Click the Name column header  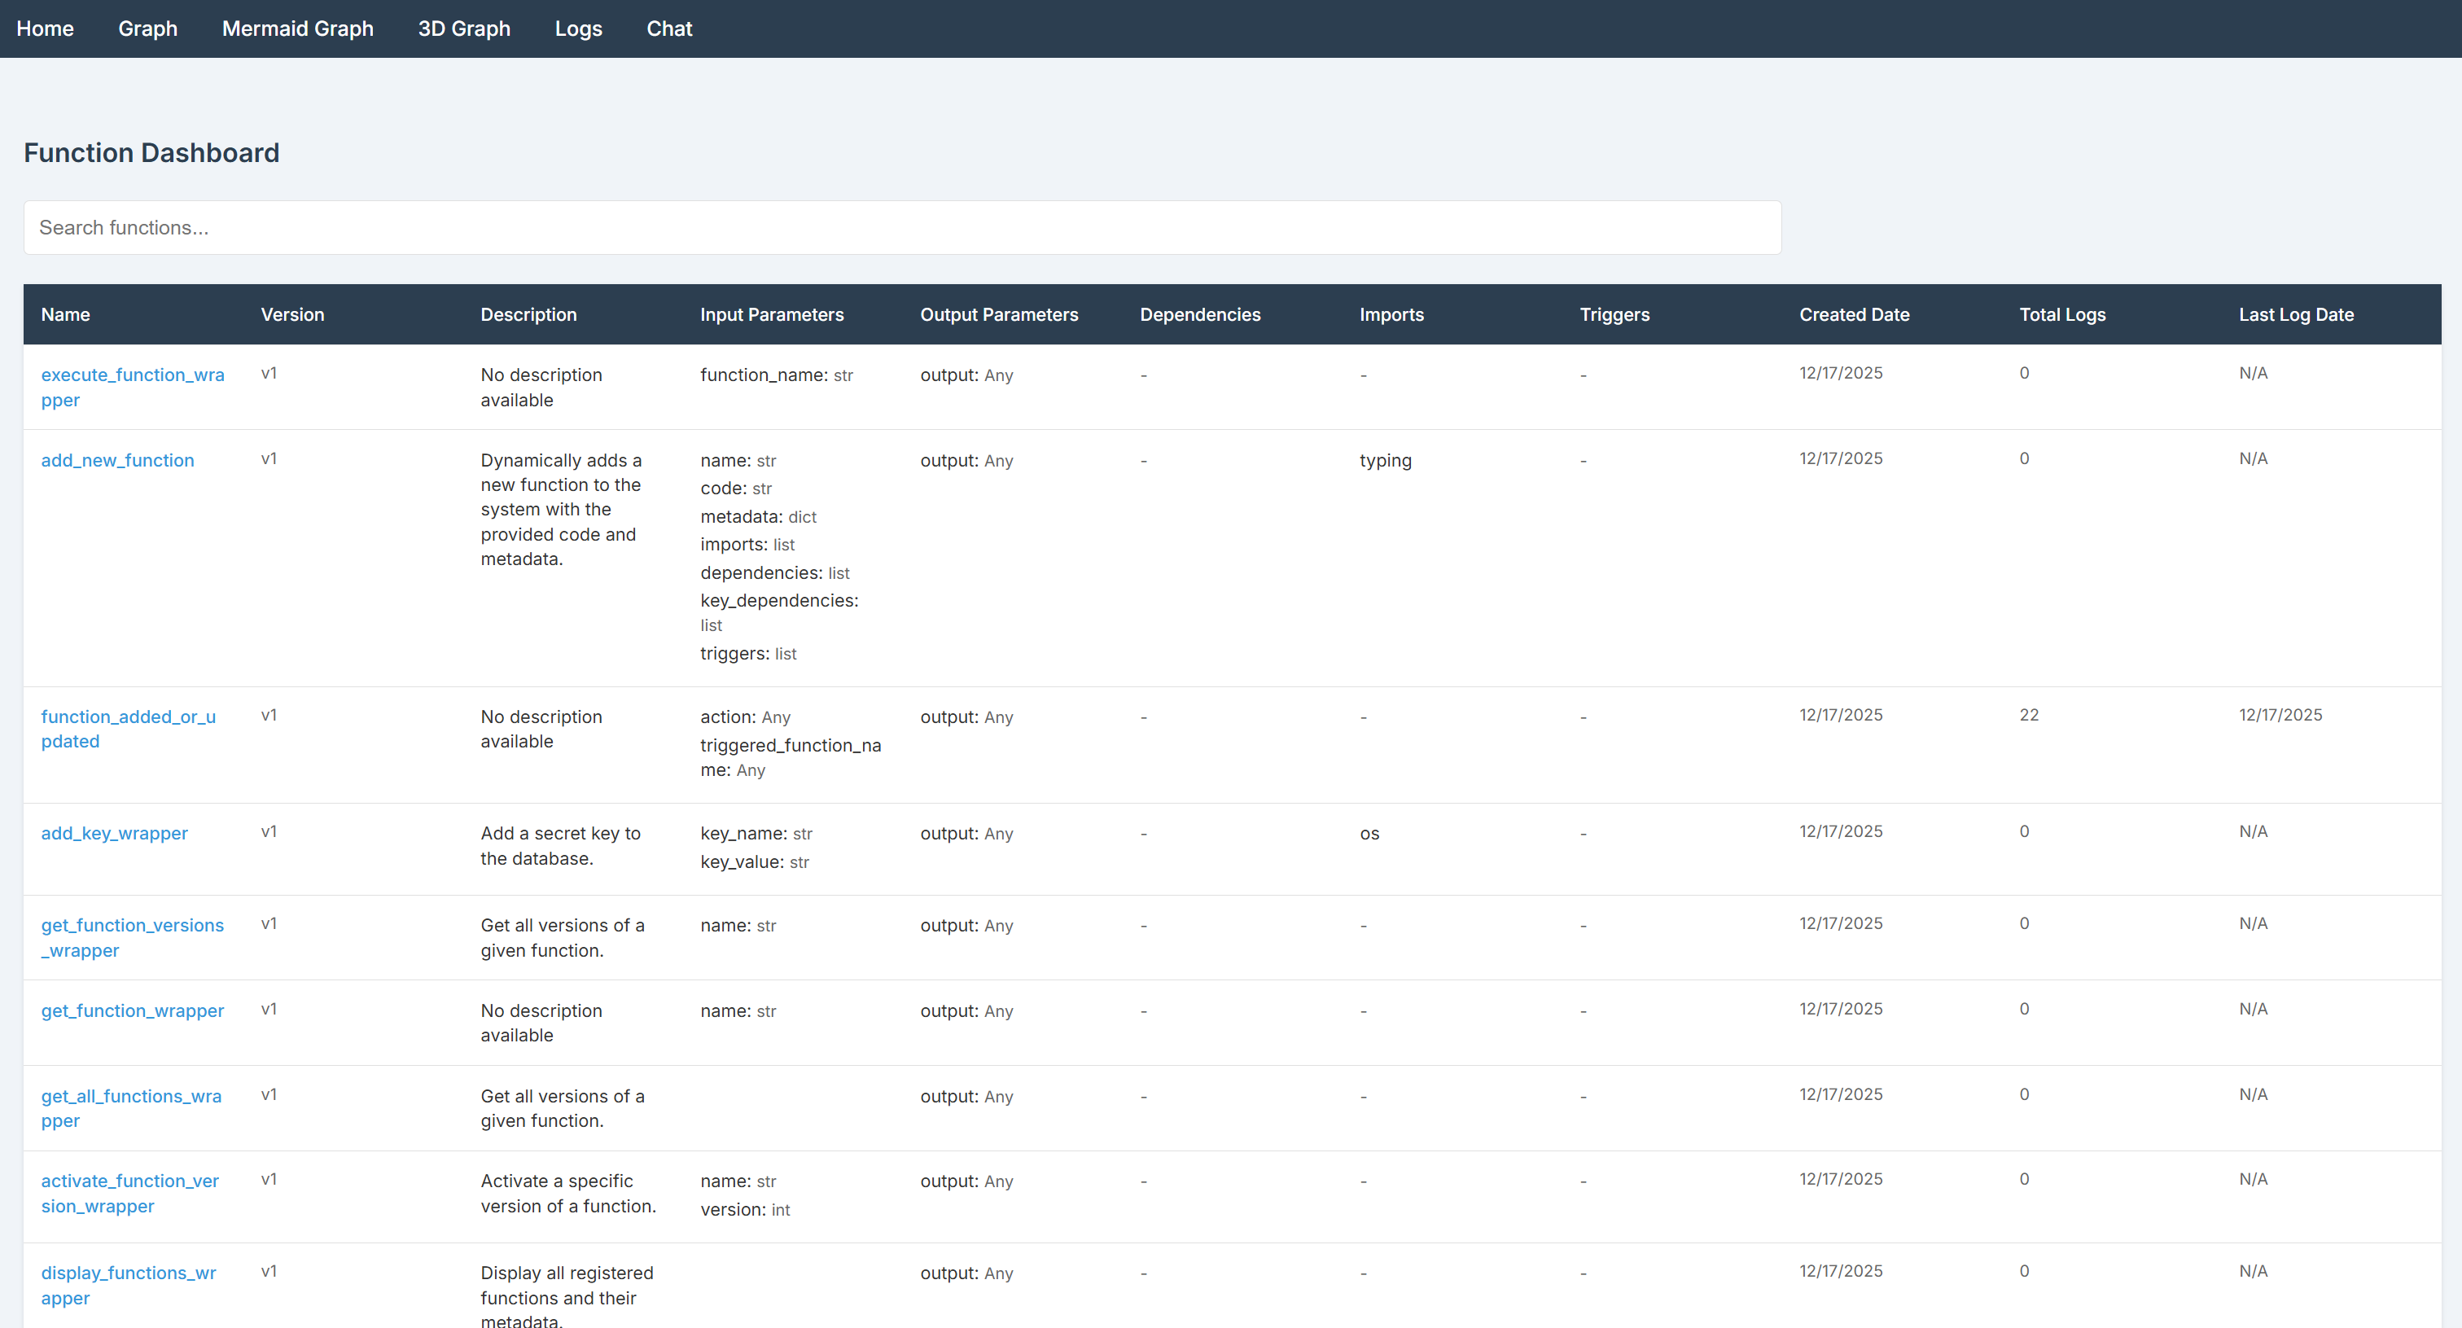click(x=65, y=313)
